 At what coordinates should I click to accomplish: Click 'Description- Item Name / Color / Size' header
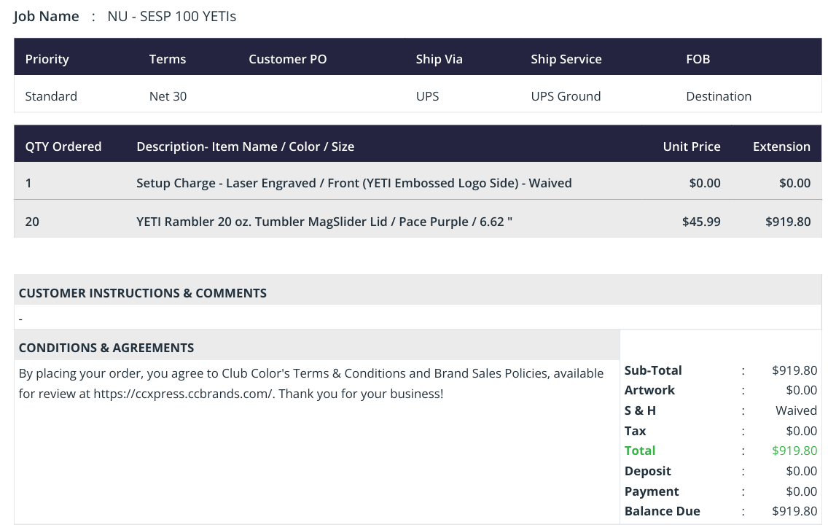click(245, 147)
